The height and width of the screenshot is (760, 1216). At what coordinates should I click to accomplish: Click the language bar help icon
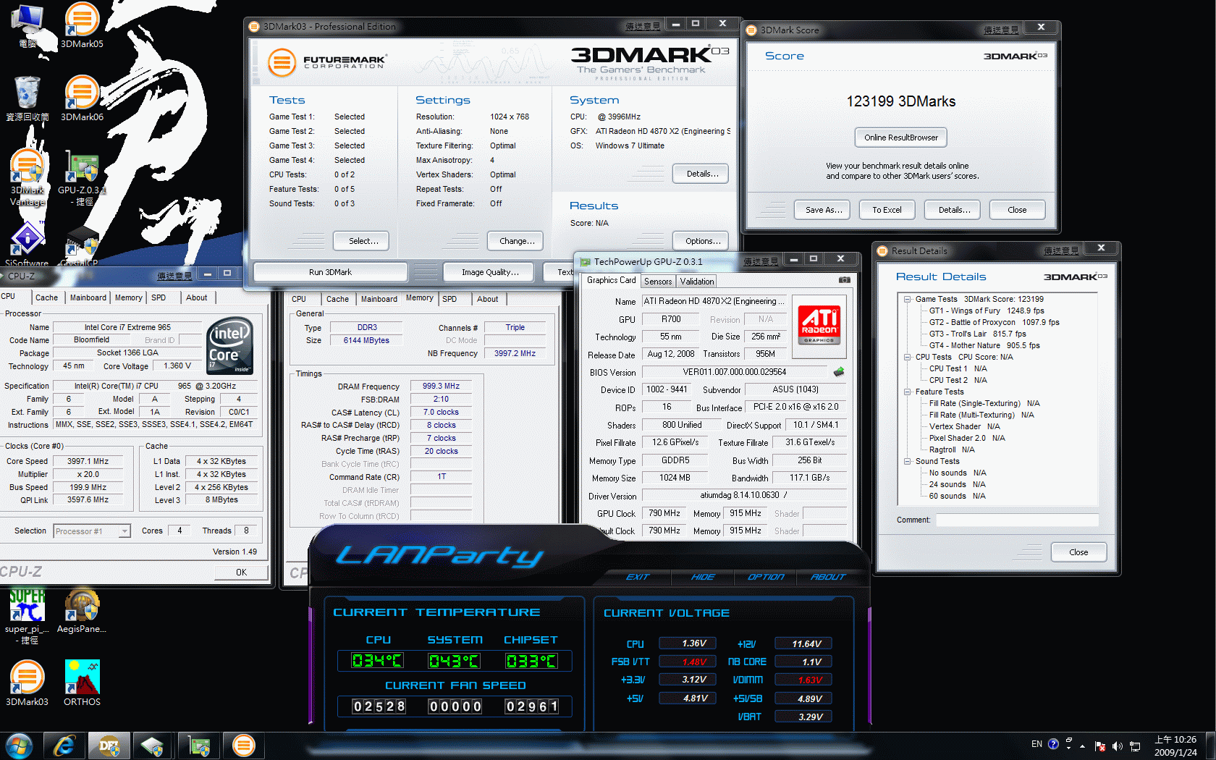click(x=1053, y=744)
